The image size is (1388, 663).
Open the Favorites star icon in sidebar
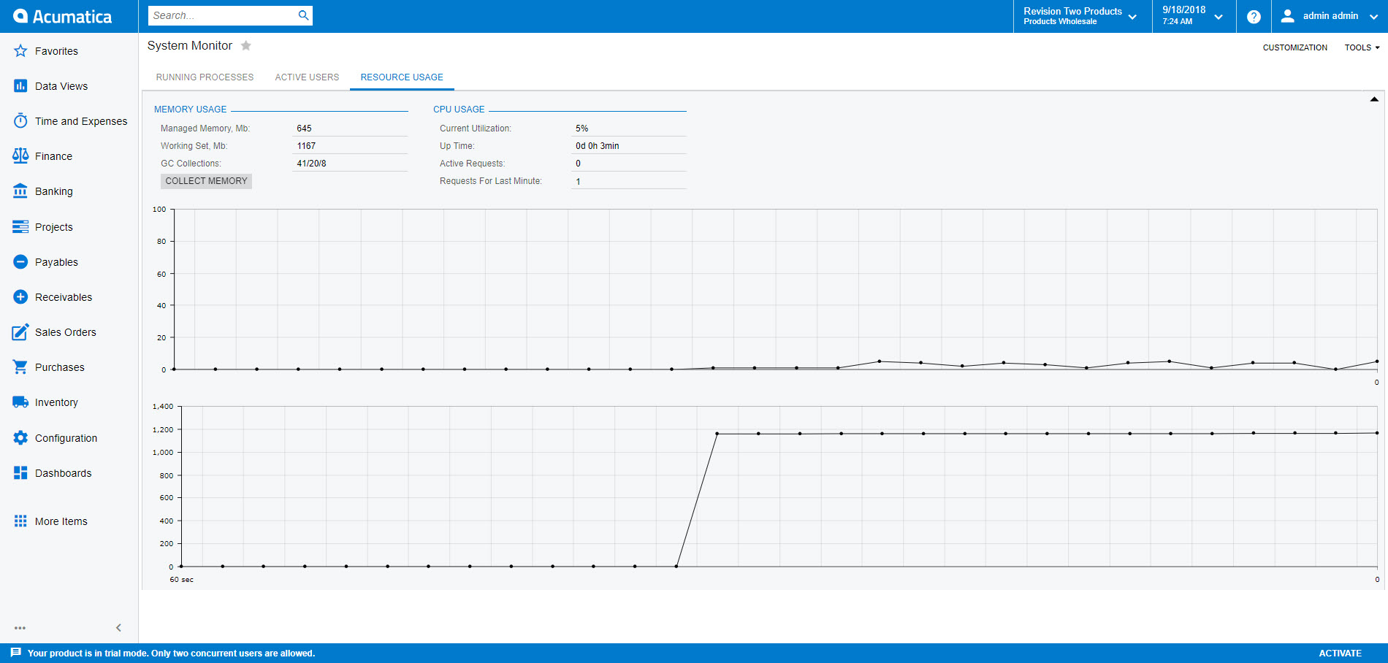click(x=20, y=51)
